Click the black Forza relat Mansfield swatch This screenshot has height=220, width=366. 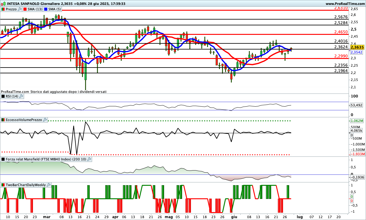pos(3,159)
